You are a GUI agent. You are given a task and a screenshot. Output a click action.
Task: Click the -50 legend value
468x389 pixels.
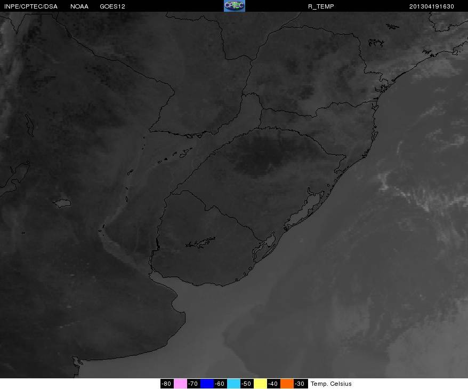[247, 384]
